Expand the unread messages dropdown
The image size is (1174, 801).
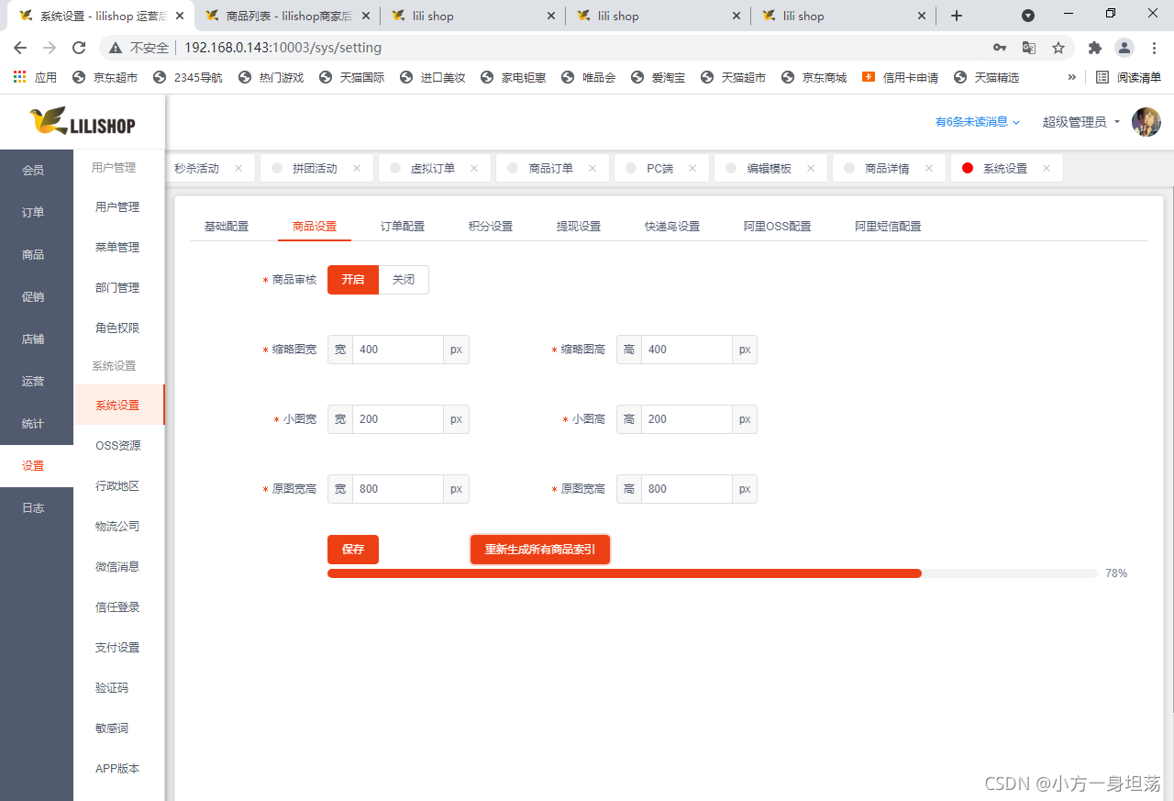click(x=978, y=122)
